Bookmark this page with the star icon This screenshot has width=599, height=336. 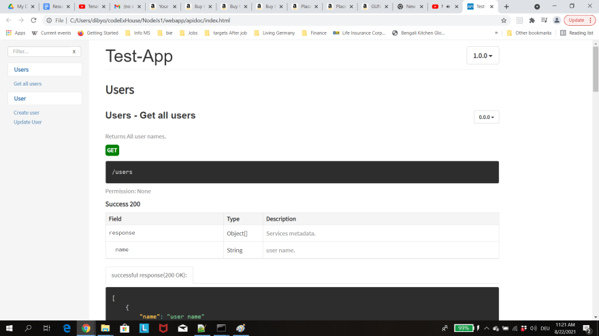[x=504, y=20]
